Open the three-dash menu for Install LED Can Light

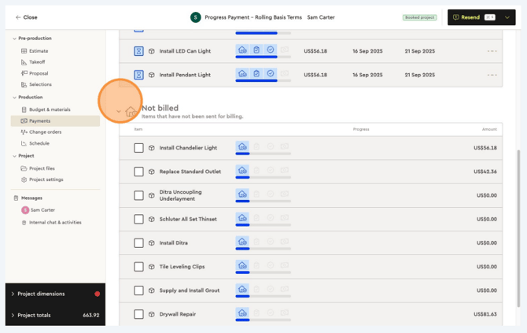[x=492, y=51]
